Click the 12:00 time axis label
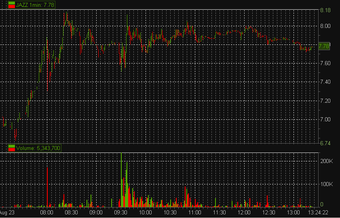 (x=244, y=212)
